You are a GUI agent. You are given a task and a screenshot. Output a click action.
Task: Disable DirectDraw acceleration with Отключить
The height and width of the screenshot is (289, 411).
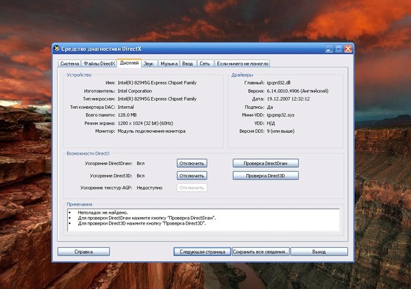pos(192,164)
